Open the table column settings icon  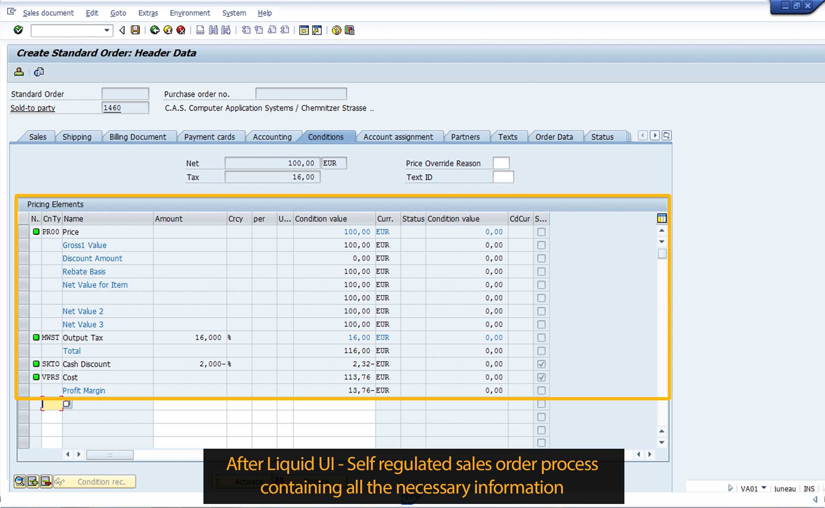661,219
